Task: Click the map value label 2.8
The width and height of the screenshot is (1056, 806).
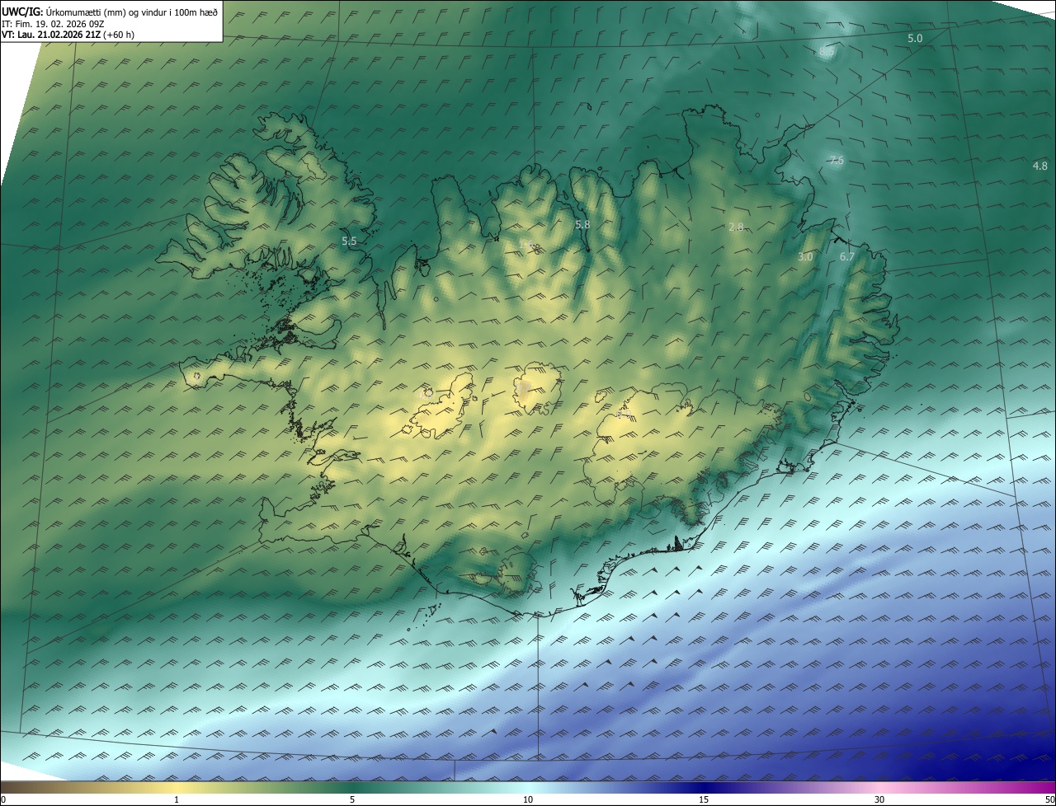Action: pos(737,227)
